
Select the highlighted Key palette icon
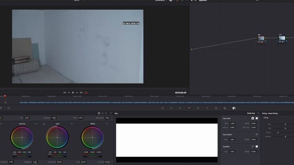(x=234, y=108)
